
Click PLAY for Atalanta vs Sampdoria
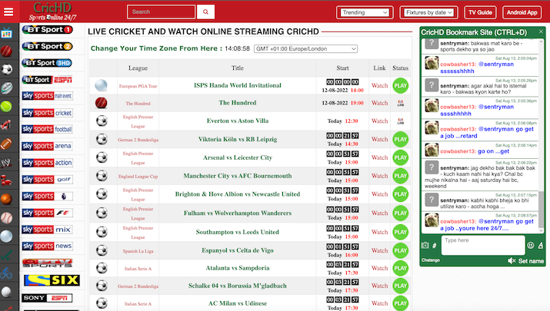(400, 268)
